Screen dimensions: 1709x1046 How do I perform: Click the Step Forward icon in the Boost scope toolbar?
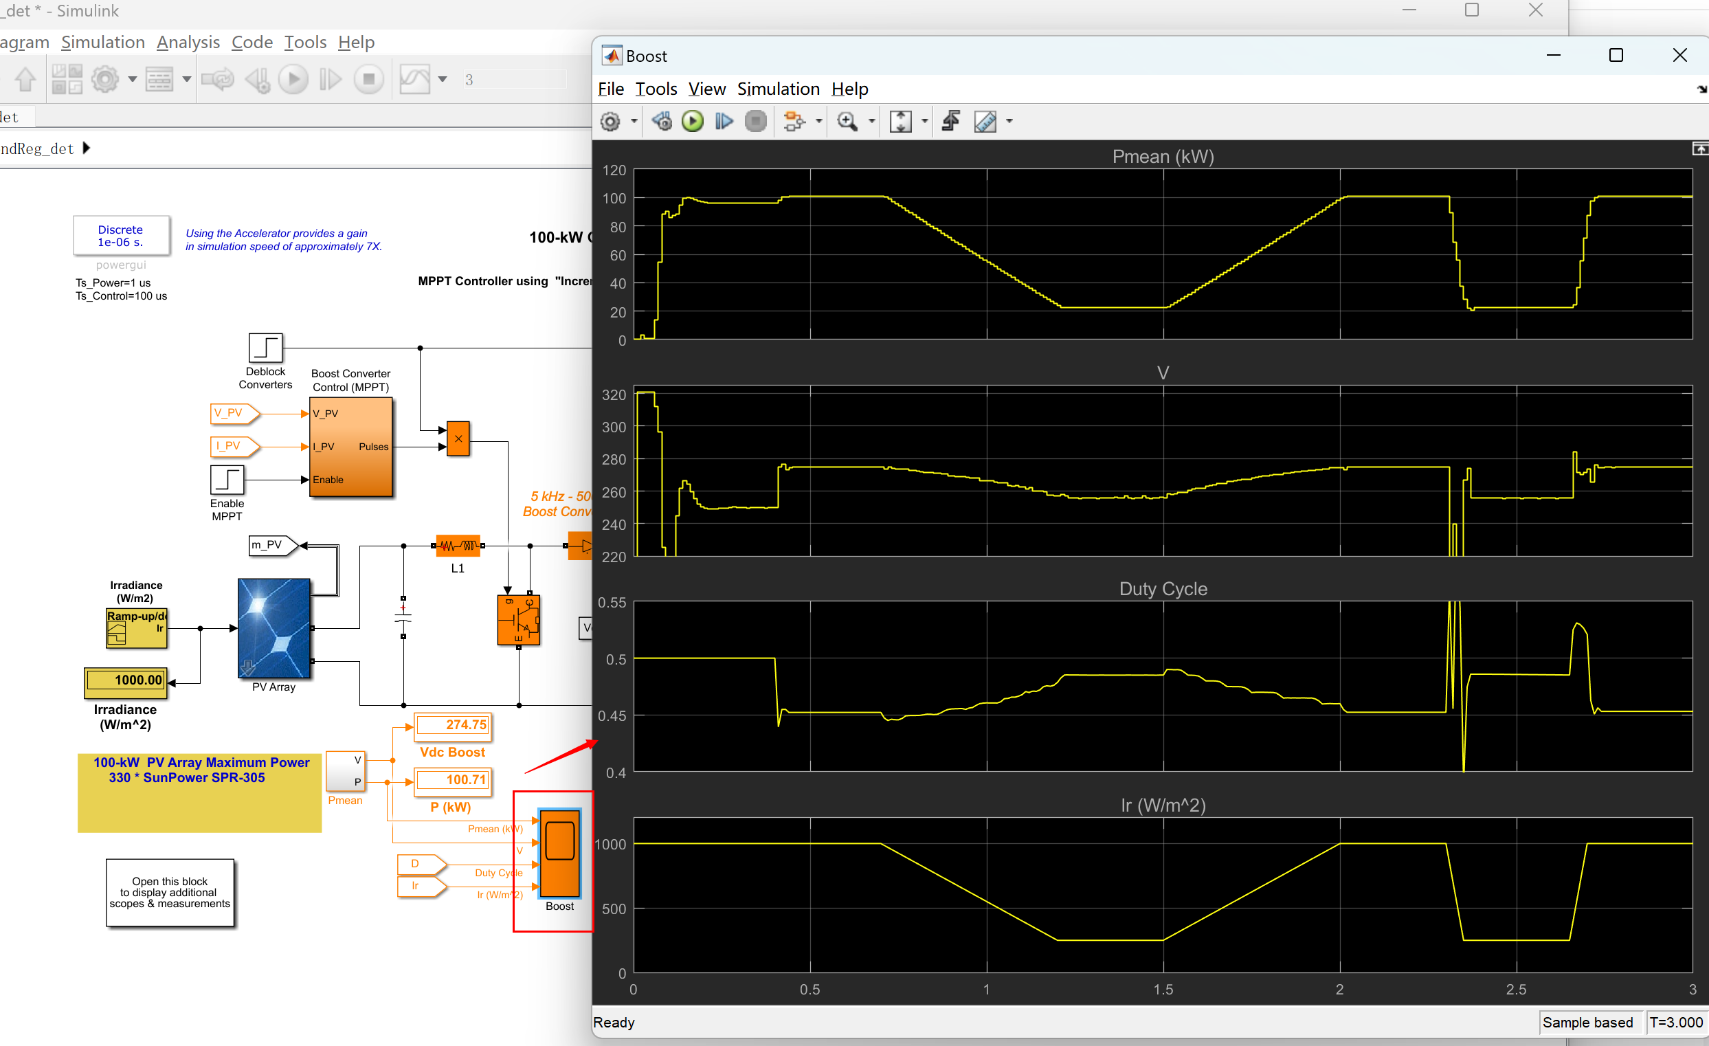coord(724,122)
